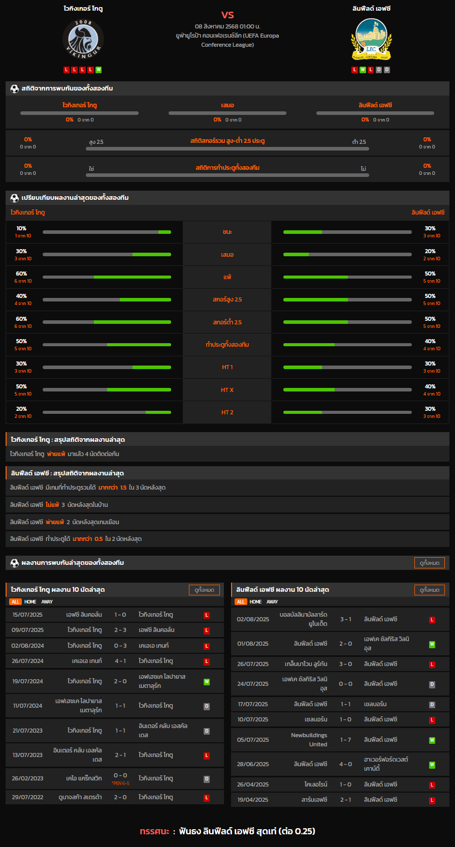The image size is (455, 847).
Task: Click soccer ball icon beside recent form comparison header
Action: click(15, 198)
